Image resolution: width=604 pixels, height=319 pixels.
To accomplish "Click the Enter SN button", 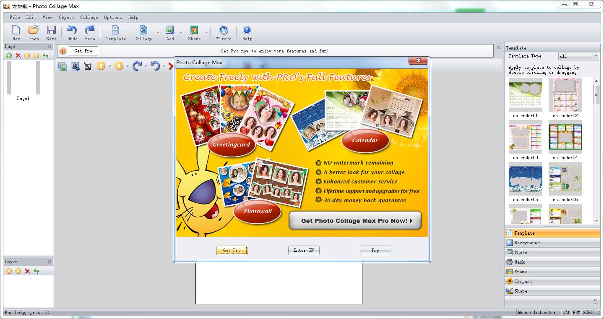I will [304, 250].
